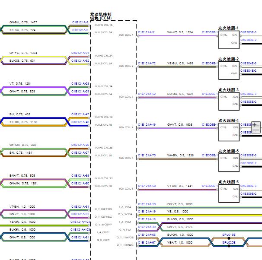Open connector link C1E304E-3

(x=248, y=63)
